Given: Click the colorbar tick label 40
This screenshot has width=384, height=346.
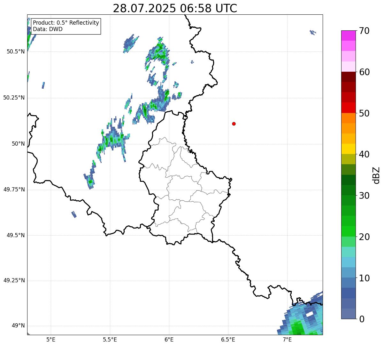Looking at the screenshot, I should 364,154.
